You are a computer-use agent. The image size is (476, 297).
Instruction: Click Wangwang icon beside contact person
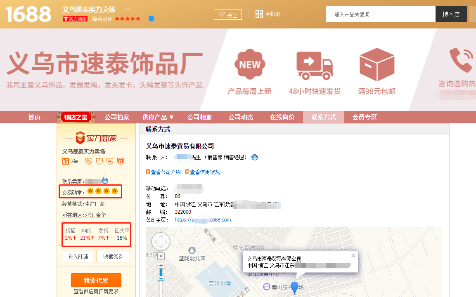[255, 157]
